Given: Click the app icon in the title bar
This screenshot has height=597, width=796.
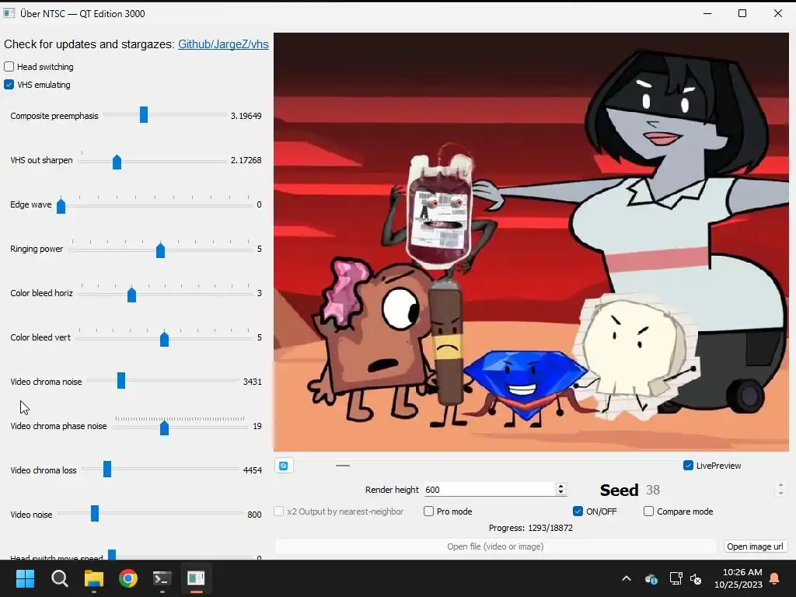Looking at the screenshot, I should click(9, 13).
